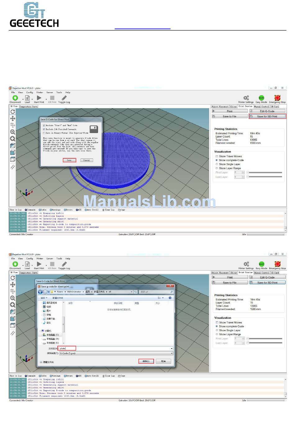Screen dimensions: 295x437
Task: Open file name dropdown arrow in save dialog
Action: [171, 349]
